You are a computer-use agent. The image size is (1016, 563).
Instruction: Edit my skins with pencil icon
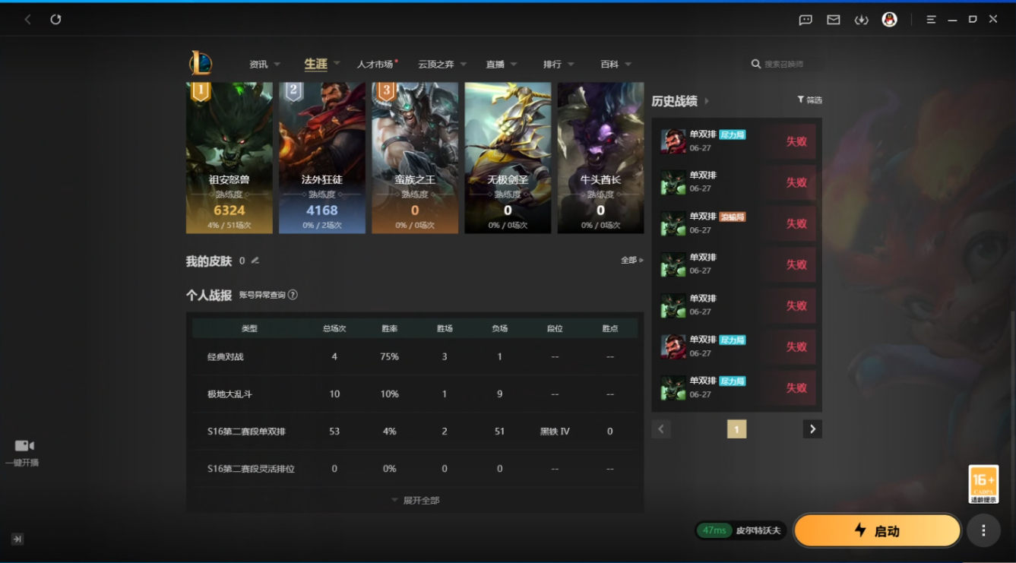255,261
